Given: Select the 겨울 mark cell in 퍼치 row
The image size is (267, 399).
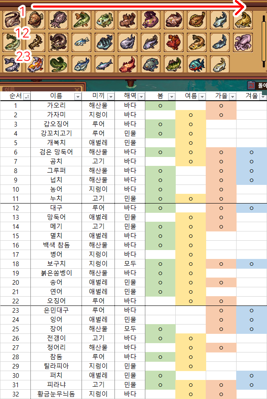Looking at the screenshot, I should point(251,376).
